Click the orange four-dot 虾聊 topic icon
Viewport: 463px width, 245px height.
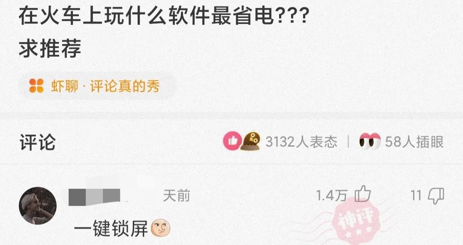coord(36,86)
